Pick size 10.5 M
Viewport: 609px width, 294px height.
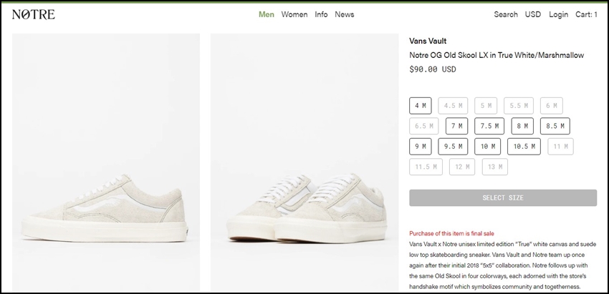[524, 147]
